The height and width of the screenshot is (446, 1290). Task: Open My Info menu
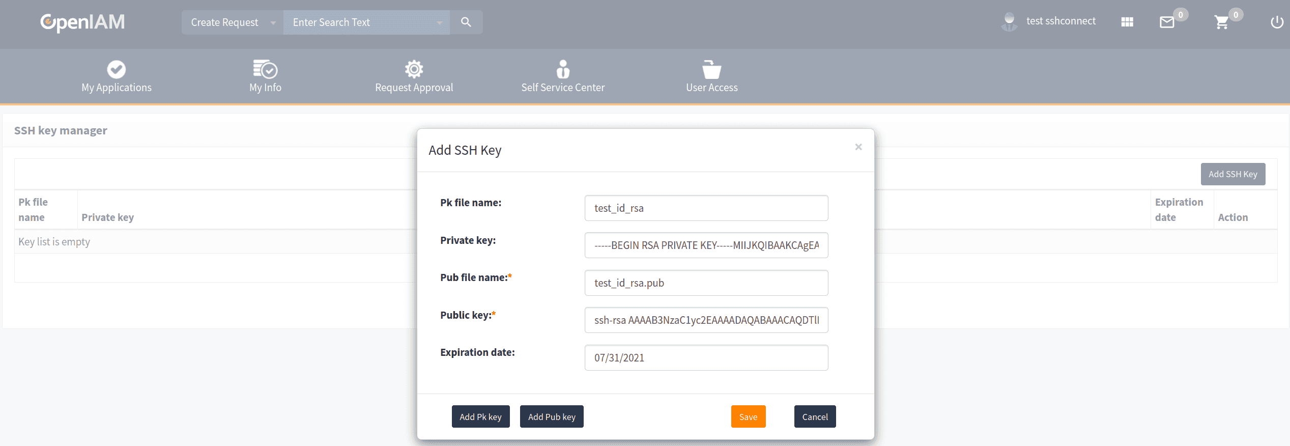click(265, 76)
